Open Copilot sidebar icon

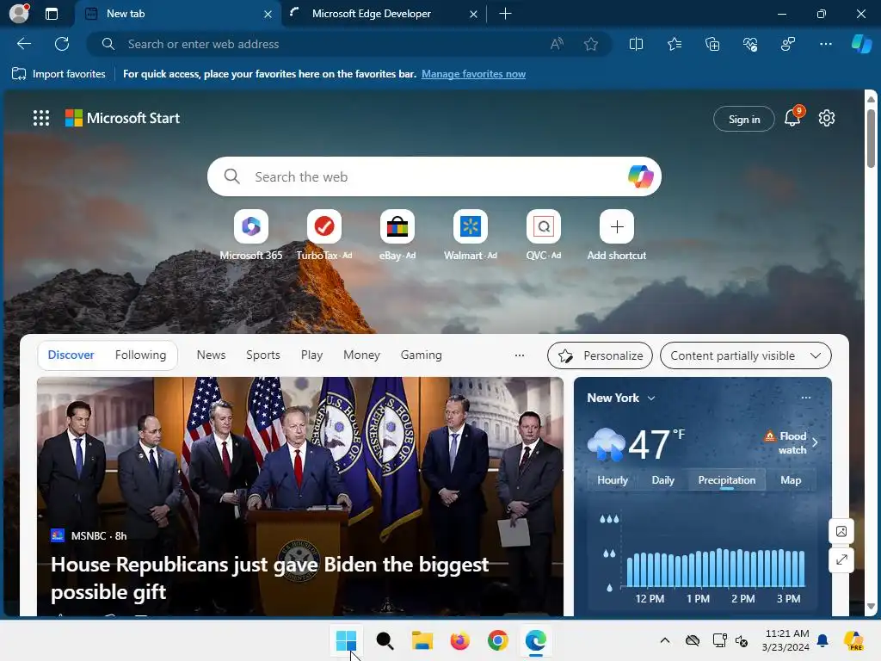(x=861, y=44)
